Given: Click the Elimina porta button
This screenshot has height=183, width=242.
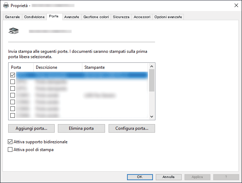Looking at the screenshot, I should 81,128.
